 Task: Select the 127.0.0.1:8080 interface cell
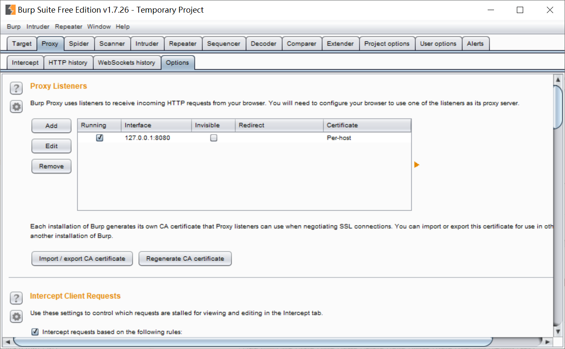pyautogui.click(x=156, y=138)
